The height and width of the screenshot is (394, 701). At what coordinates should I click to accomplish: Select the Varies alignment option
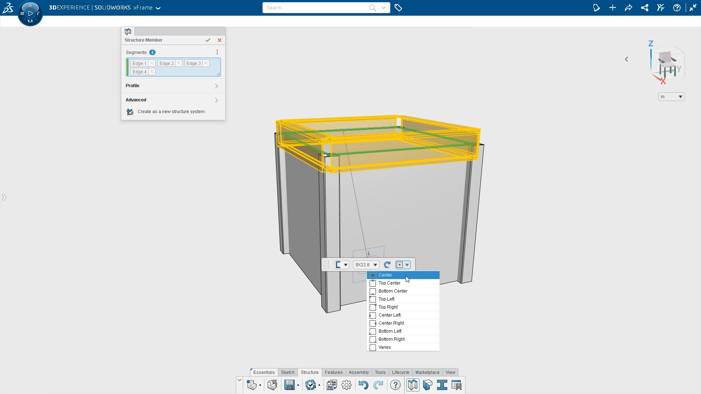click(x=384, y=347)
